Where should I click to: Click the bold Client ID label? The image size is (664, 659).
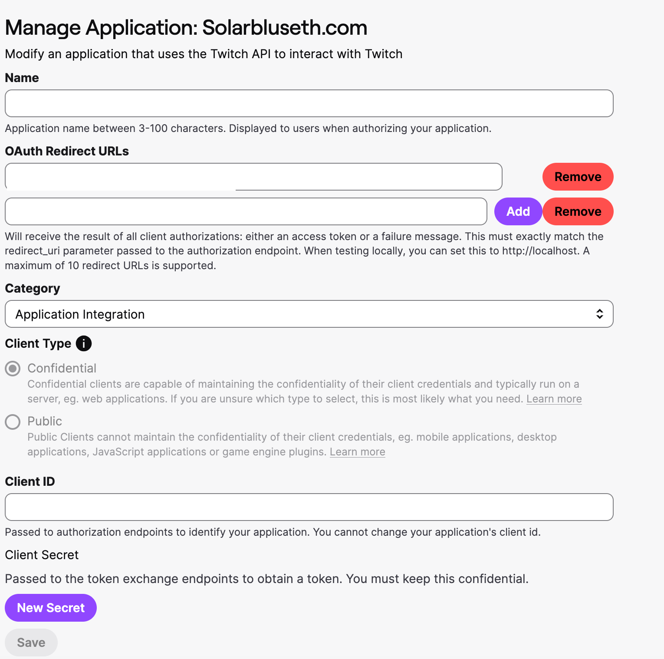point(30,481)
